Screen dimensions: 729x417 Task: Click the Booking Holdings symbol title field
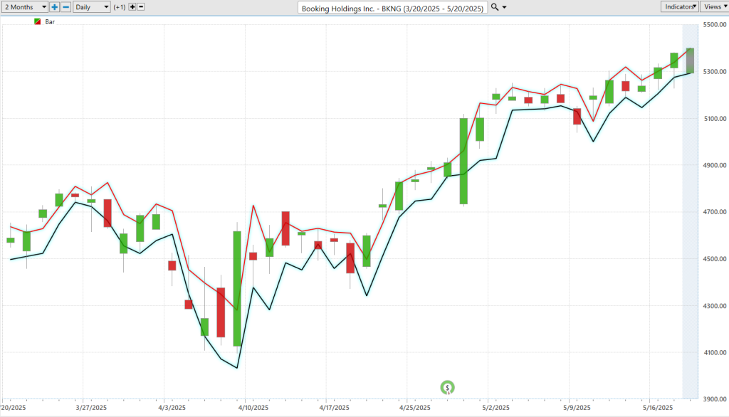point(392,8)
